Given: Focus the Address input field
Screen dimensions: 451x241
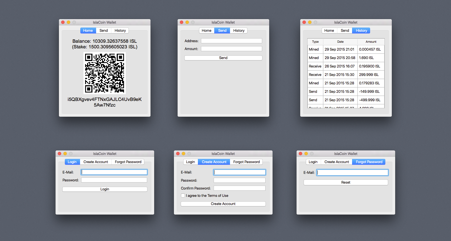Looking at the screenshot, I should tap(231, 41).
